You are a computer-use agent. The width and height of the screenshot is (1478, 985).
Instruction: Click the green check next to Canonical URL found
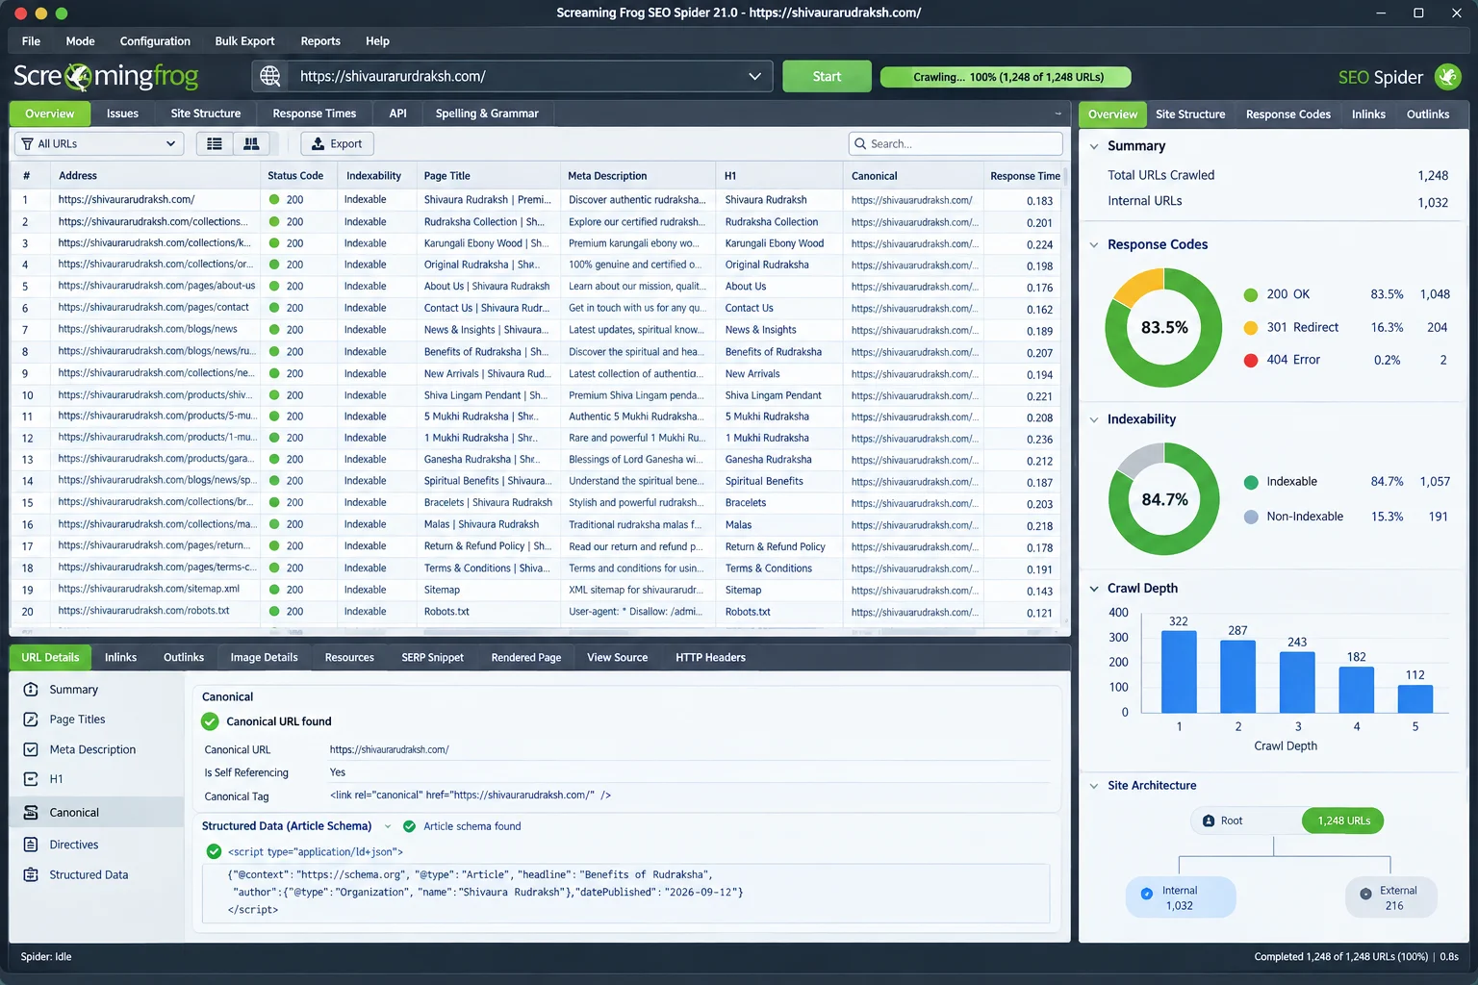(x=210, y=721)
